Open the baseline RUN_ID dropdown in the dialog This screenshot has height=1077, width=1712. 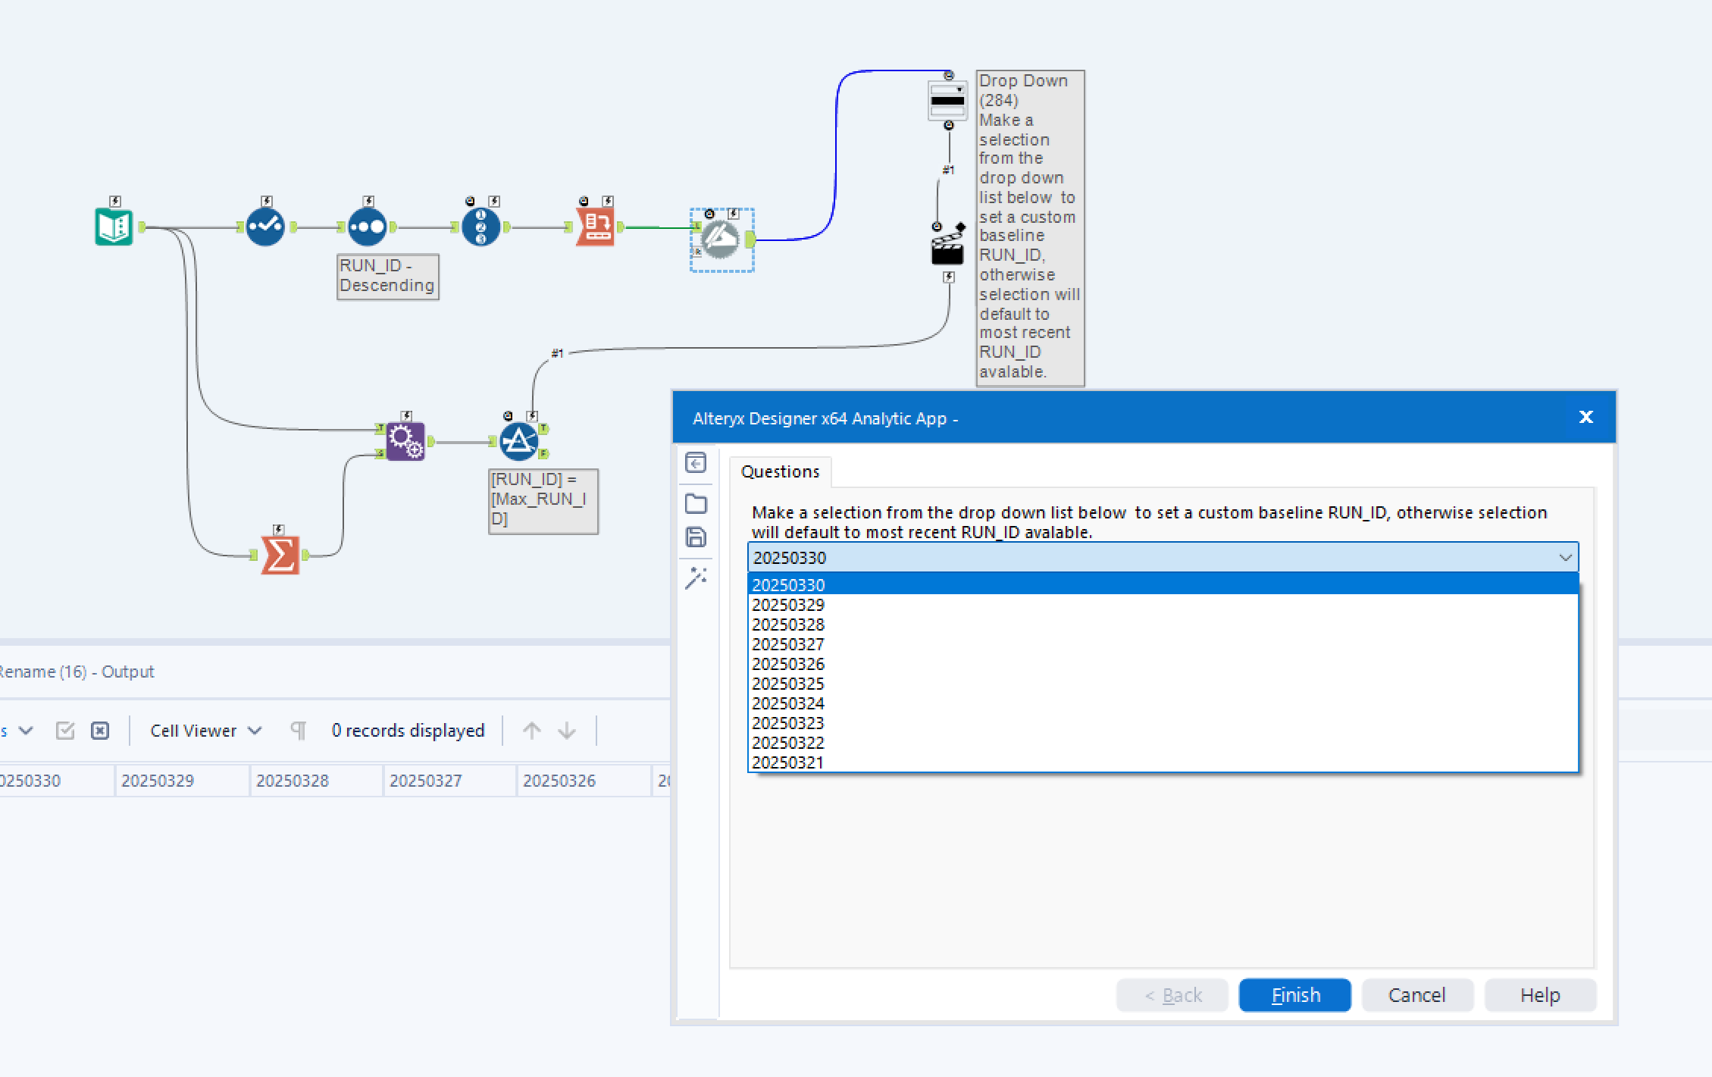[1565, 558]
